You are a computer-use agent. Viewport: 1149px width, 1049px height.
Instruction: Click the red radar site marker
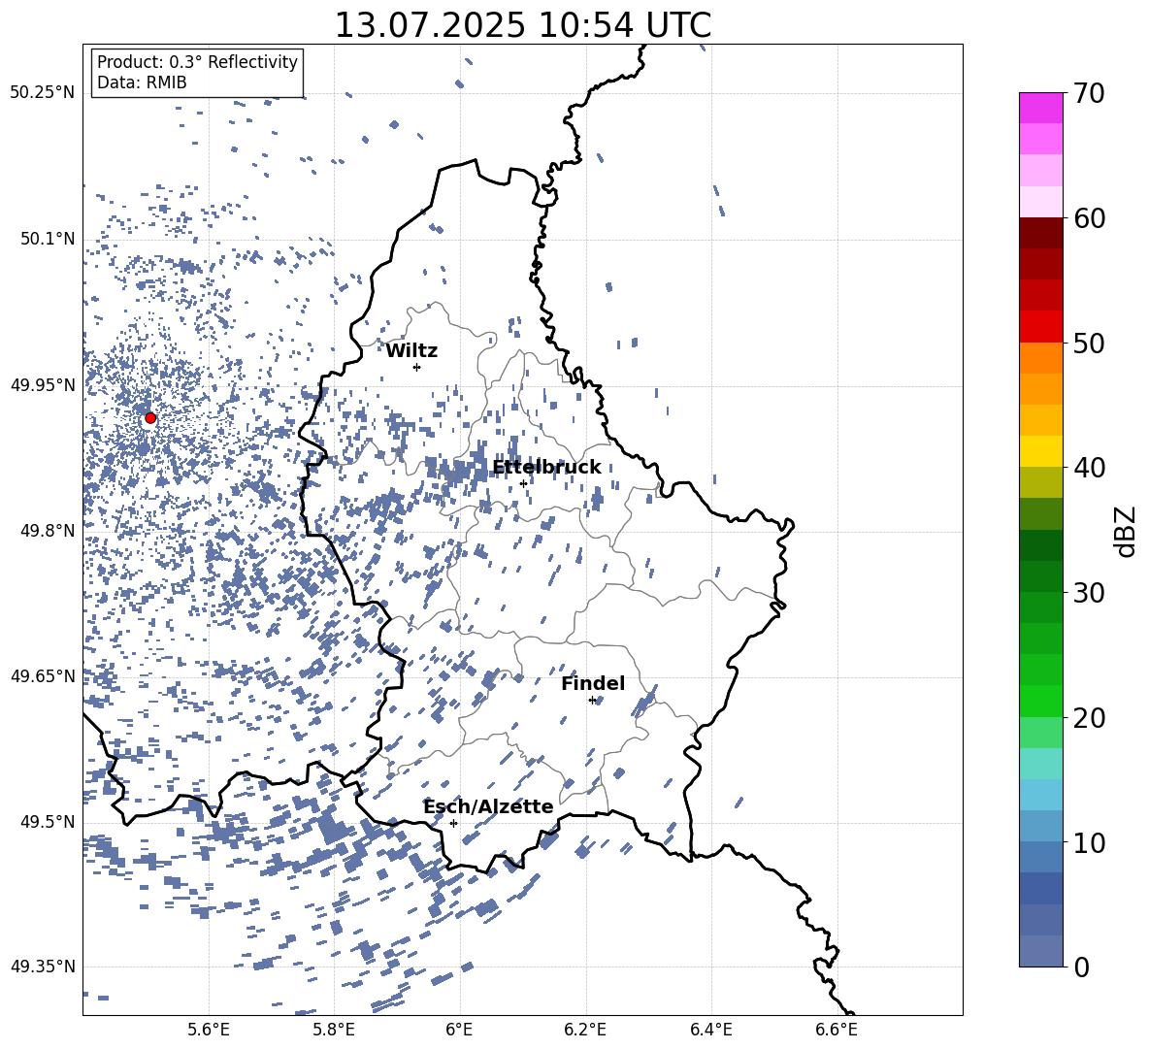pyautogui.click(x=150, y=417)
